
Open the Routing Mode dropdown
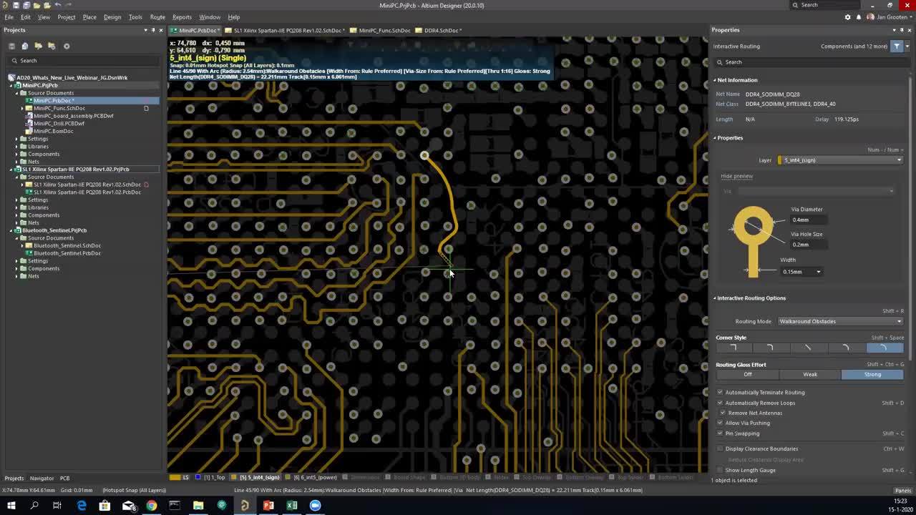(x=839, y=321)
